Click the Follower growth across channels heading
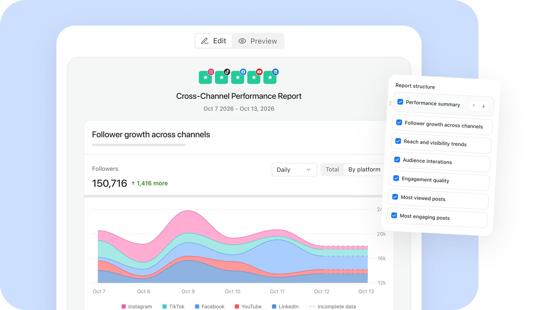536x310 pixels. coord(151,134)
